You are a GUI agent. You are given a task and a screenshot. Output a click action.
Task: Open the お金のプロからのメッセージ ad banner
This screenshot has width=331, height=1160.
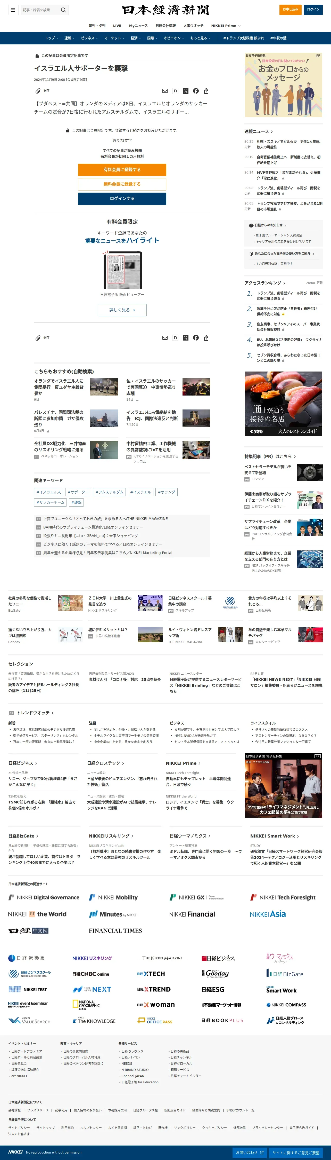pos(283,85)
